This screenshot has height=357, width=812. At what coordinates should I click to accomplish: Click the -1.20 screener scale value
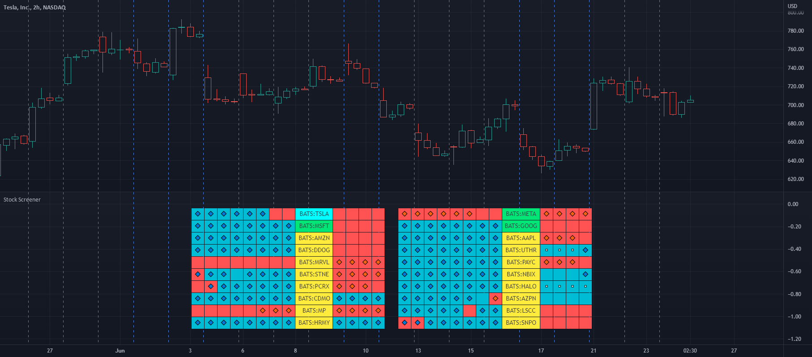coord(795,339)
